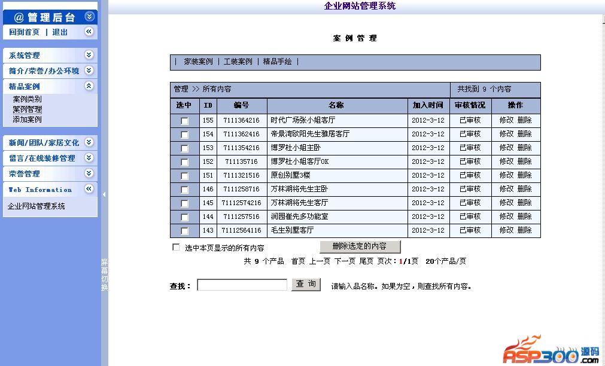Click 修改 for ID 143
Image resolution: width=605 pixels, height=366 pixels.
coord(507,230)
